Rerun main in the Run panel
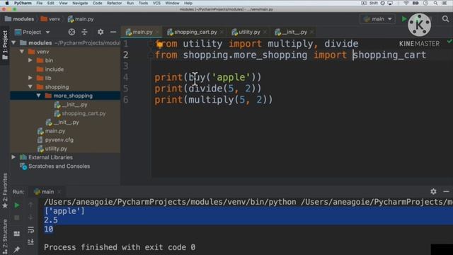 (17, 205)
